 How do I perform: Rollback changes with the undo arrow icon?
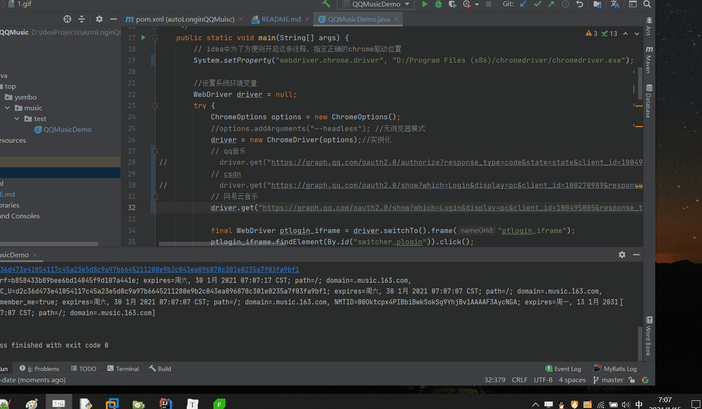580,4
